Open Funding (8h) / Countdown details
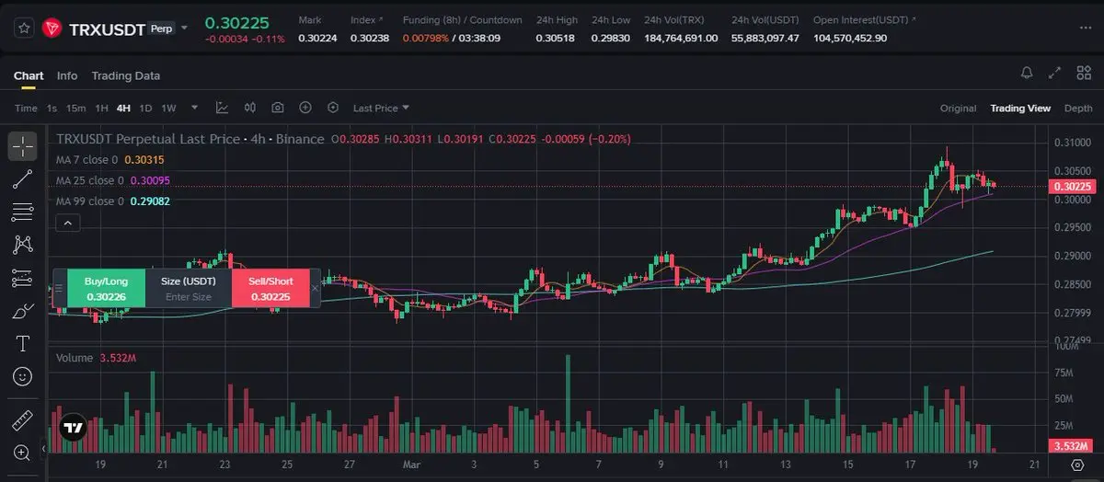The image size is (1104, 482). (462, 19)
